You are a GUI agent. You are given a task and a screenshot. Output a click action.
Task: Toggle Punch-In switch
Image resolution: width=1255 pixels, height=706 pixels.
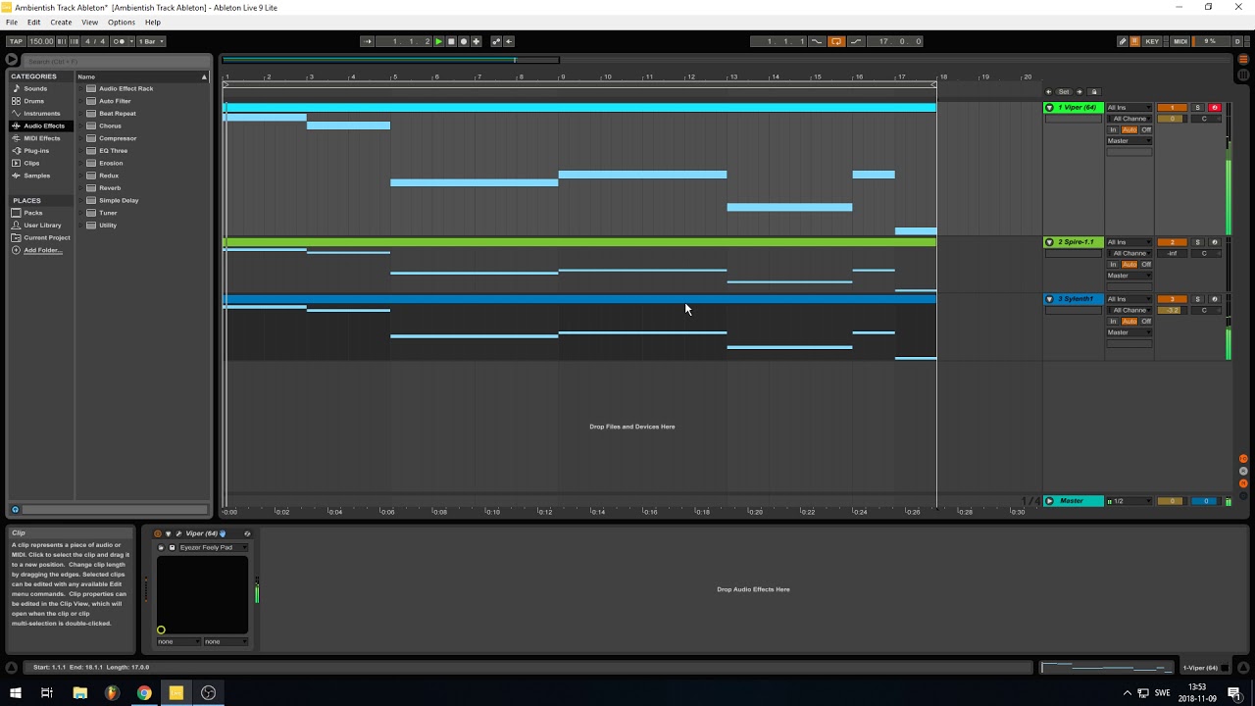point(817,41)
